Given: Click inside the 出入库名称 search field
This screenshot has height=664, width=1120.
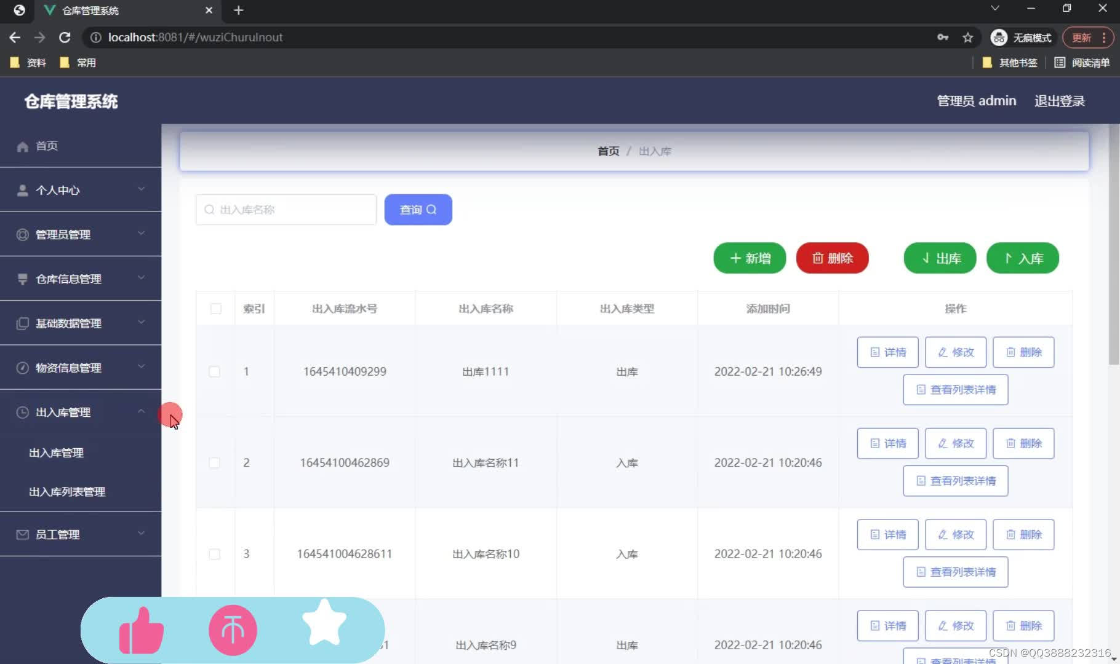Looking at the screenshot, I should pos(285,209).
